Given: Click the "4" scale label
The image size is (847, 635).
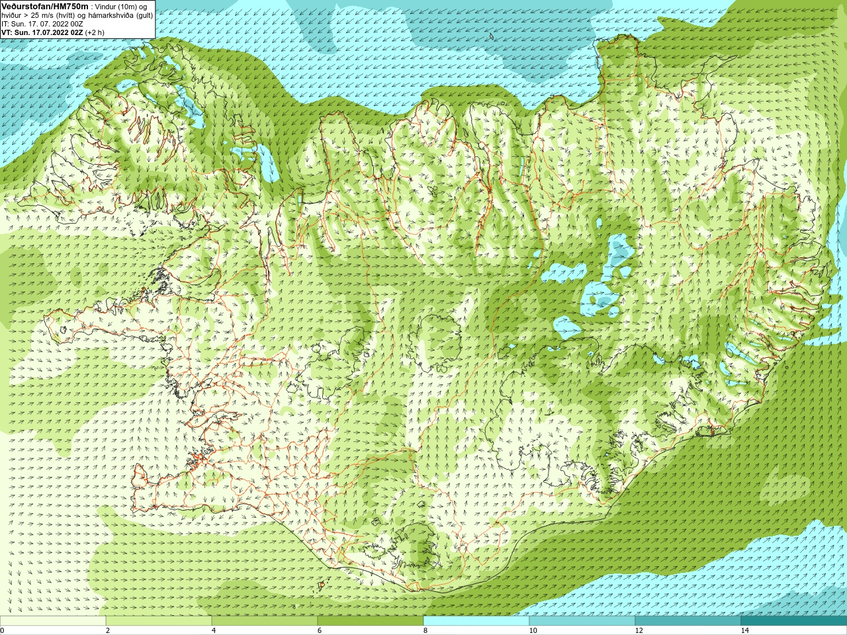Looking at the screenshot, I should [x=214, y=630].
